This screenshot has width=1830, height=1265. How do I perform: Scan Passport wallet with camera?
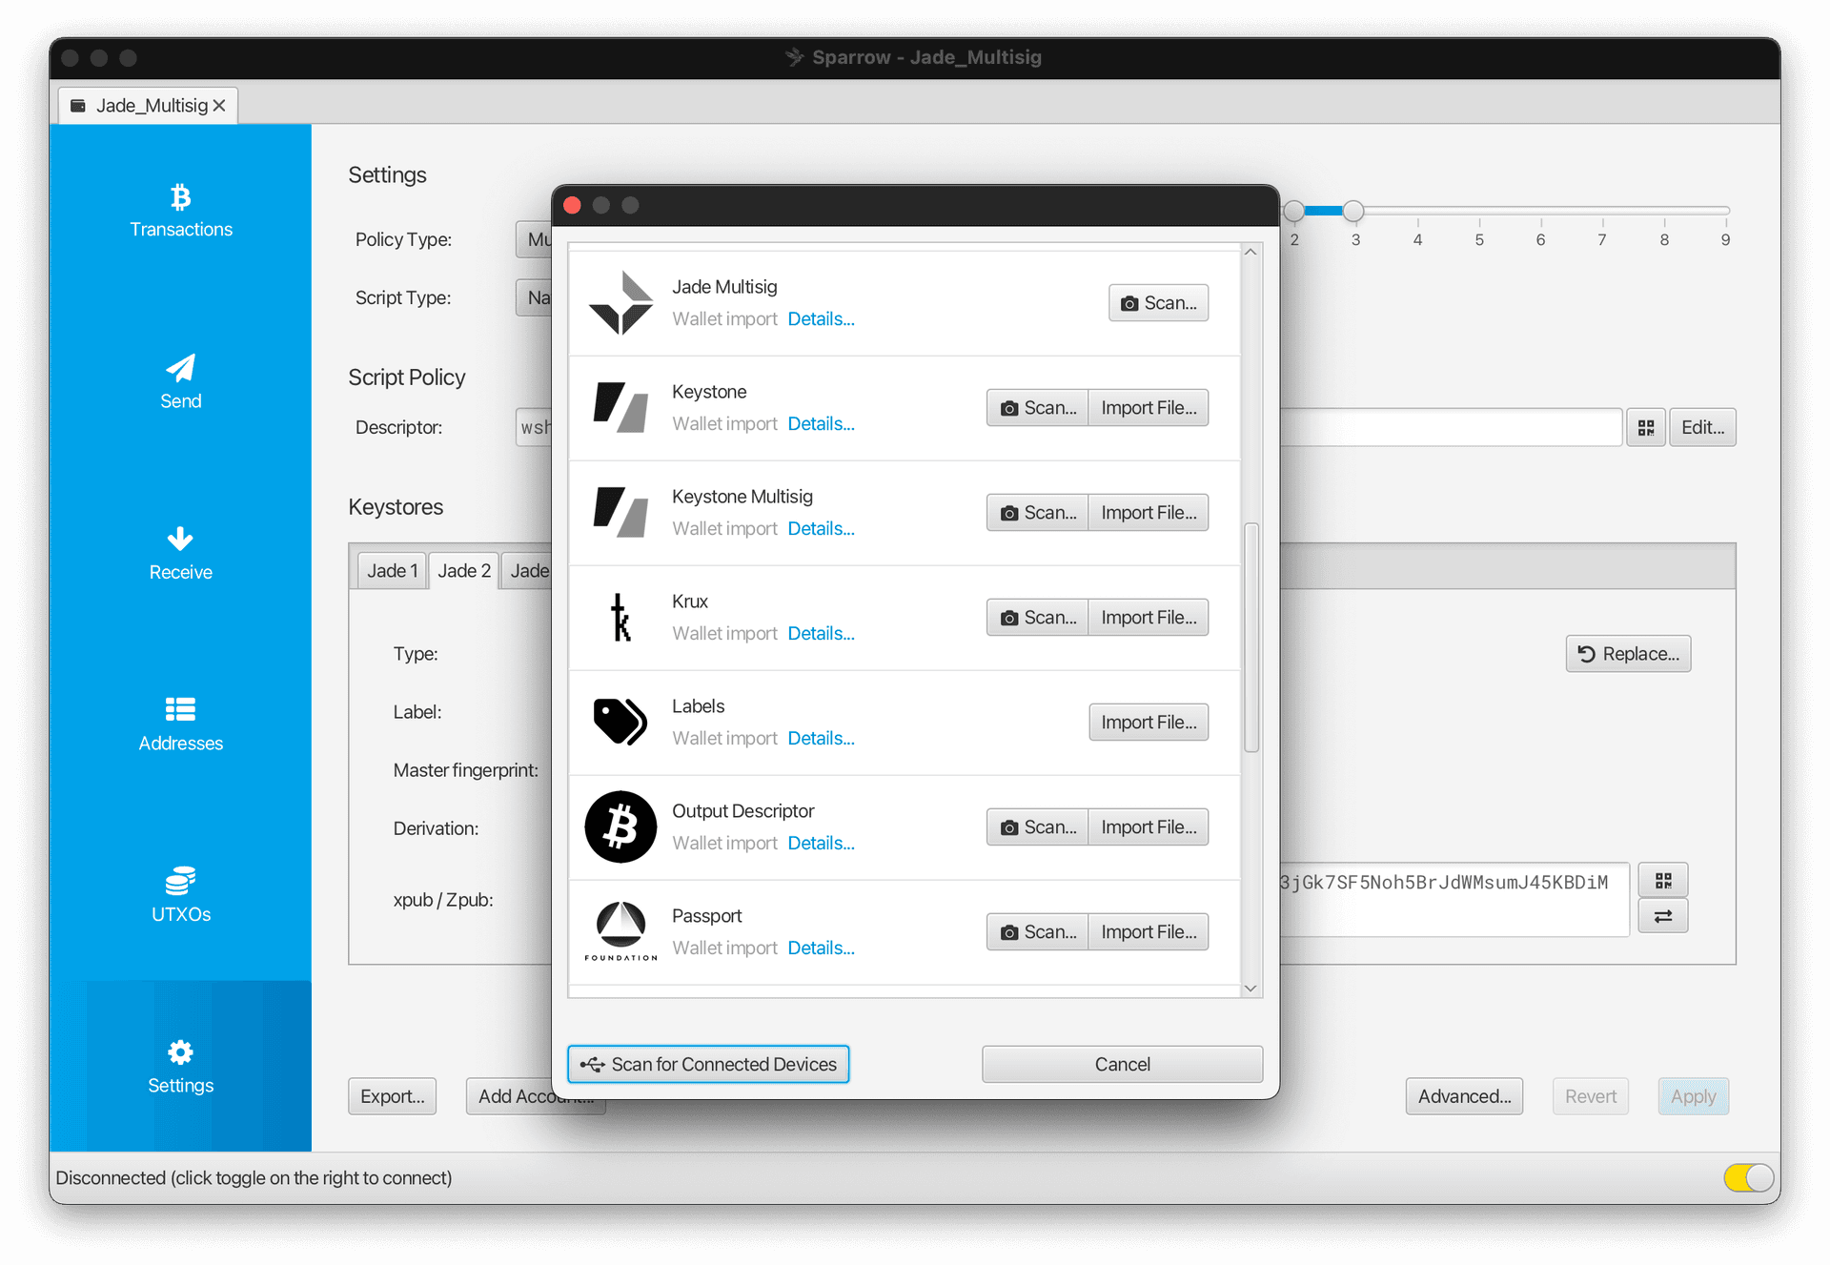click(x=1037, y=932)
